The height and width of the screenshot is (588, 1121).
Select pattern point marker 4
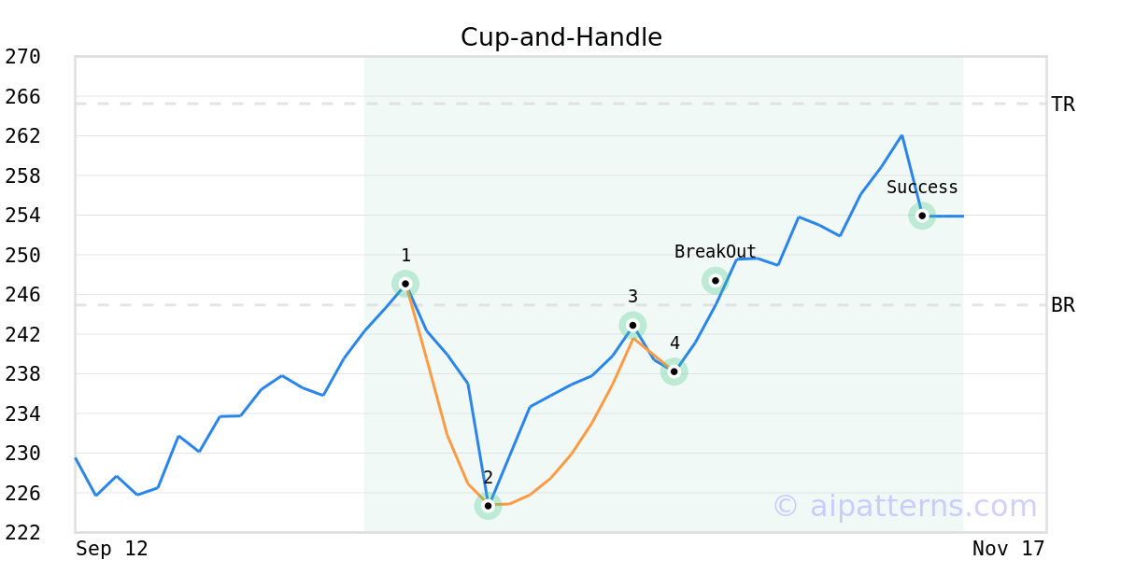point(674,371)
